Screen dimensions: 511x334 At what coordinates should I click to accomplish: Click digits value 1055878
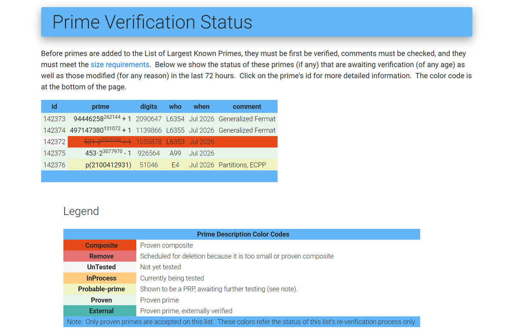coord(149,142)
